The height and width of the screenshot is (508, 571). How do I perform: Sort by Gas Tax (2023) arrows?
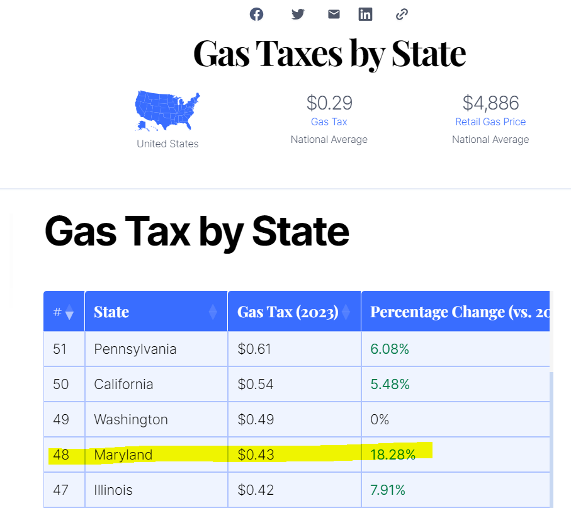(346, 312)
